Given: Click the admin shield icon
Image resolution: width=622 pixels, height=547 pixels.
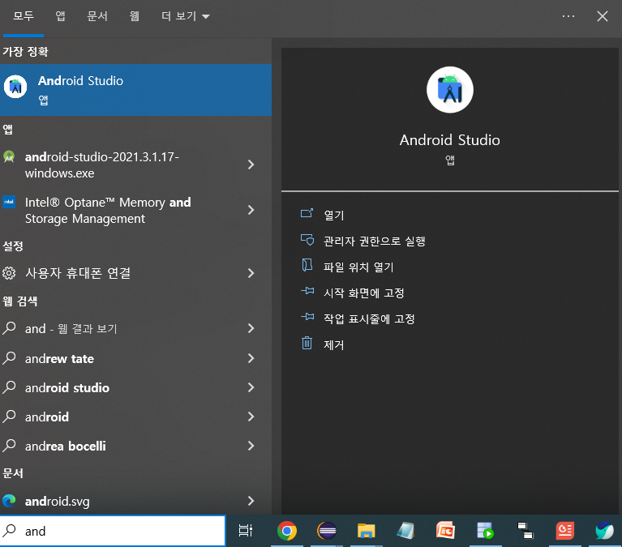Looking at the screenshot, I should [307, 240].
